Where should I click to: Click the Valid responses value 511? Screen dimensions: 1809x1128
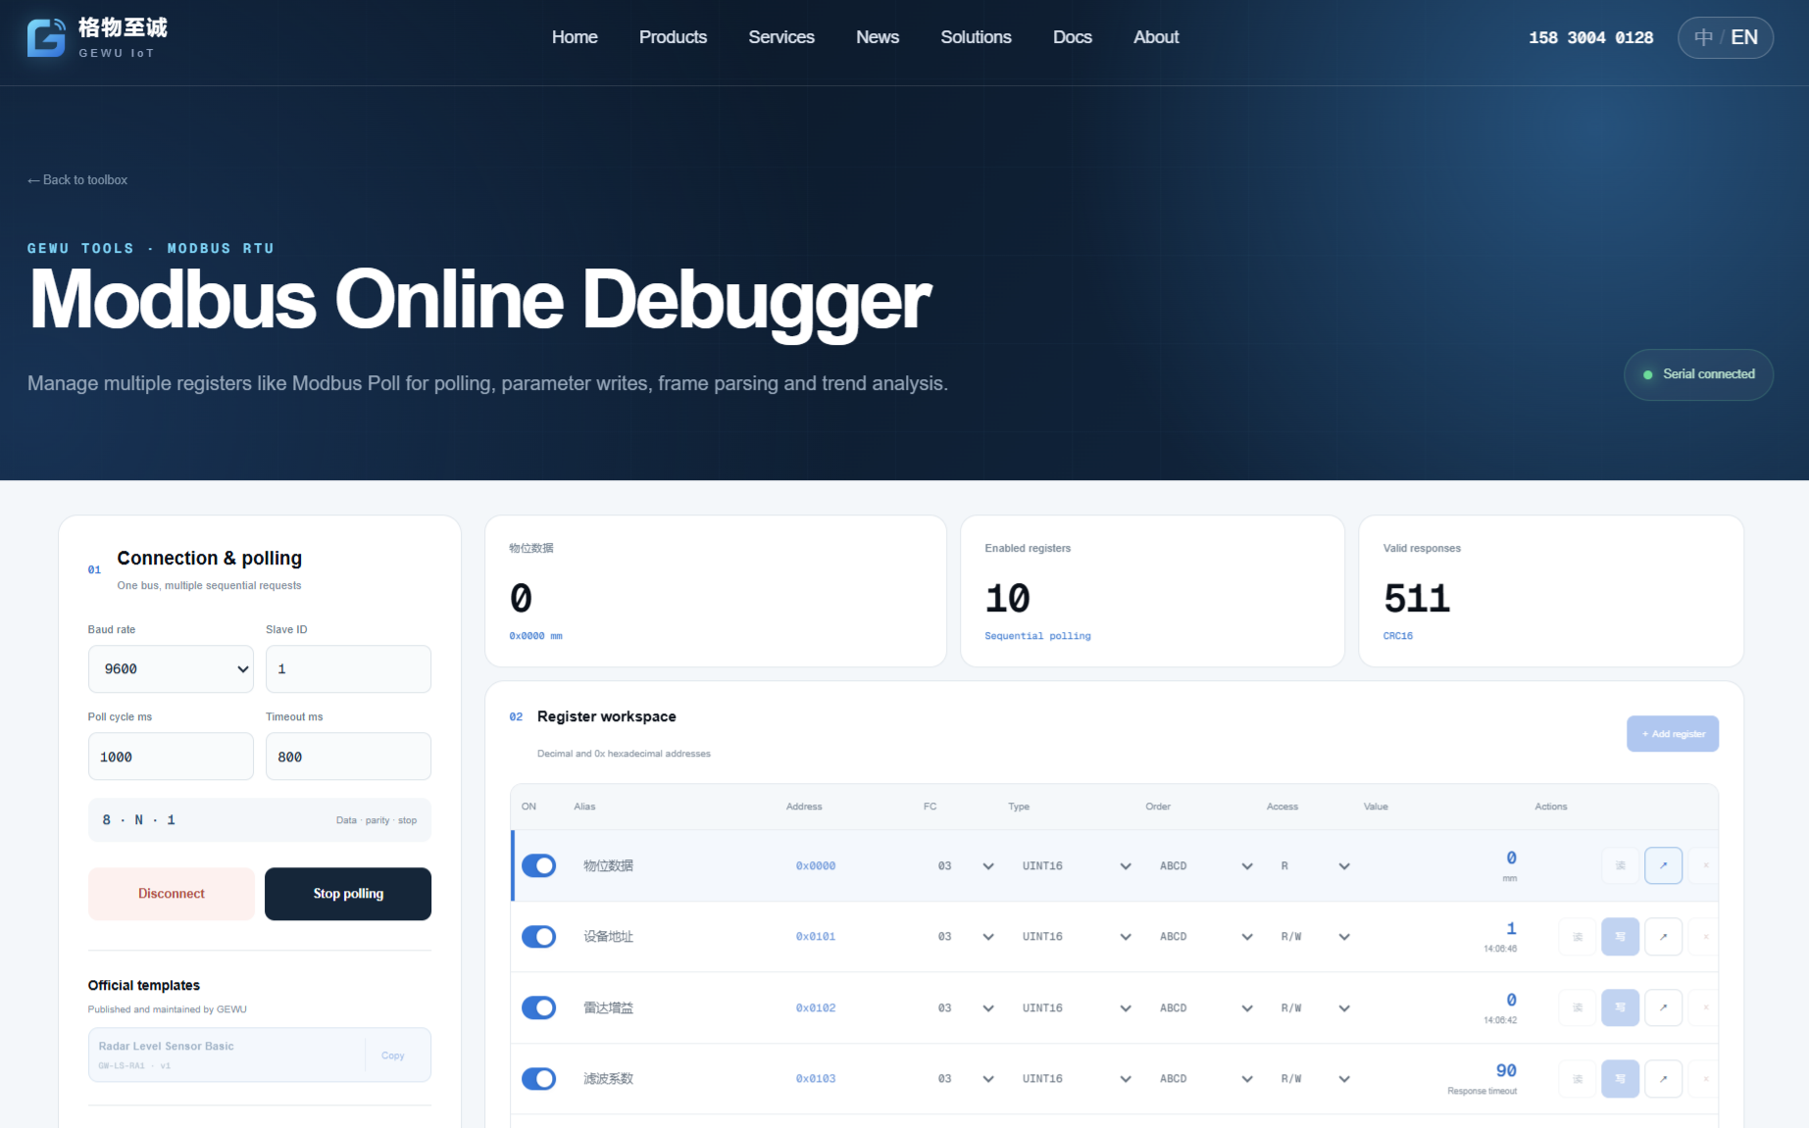[1417, 599]
